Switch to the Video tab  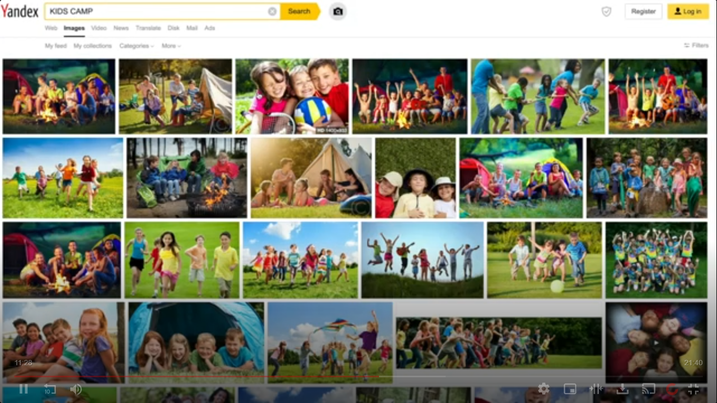tap(99, 28)
